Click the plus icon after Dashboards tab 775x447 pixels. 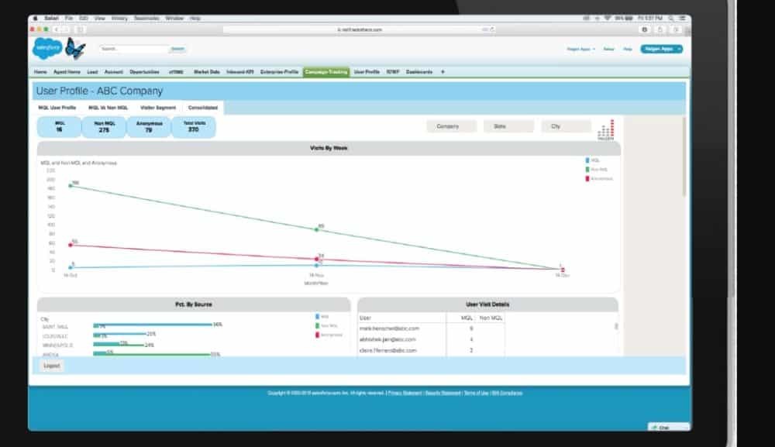pos(443,71)
